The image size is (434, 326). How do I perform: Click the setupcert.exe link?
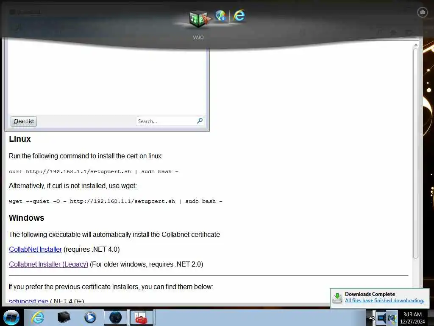(28, 301)
